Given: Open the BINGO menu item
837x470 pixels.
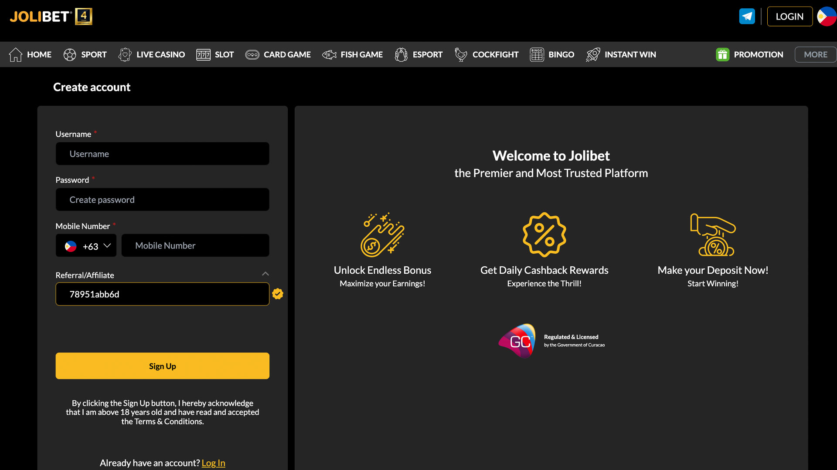Looking at the screenshot, I should (561, 54).
